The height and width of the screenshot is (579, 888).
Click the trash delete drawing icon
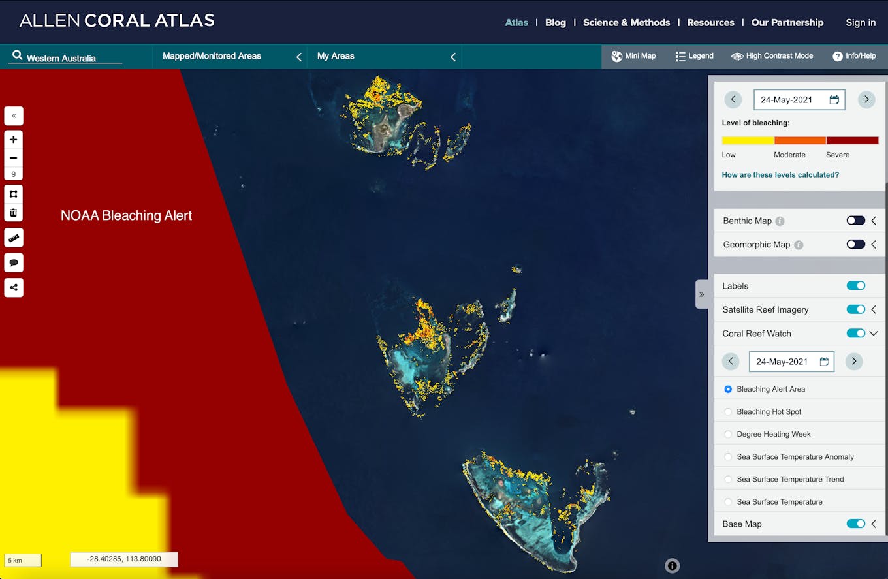coord(14,213)
